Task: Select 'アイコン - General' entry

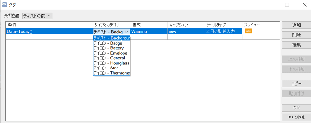Action: click(111, 58)
